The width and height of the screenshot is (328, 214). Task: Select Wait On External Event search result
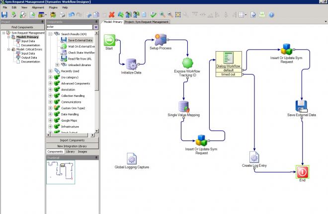point(82,46)
